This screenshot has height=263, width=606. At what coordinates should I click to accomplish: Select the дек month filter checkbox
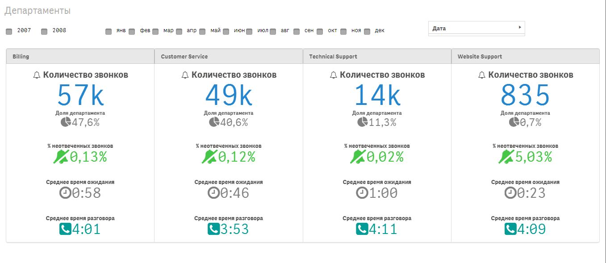pos(367,31)
